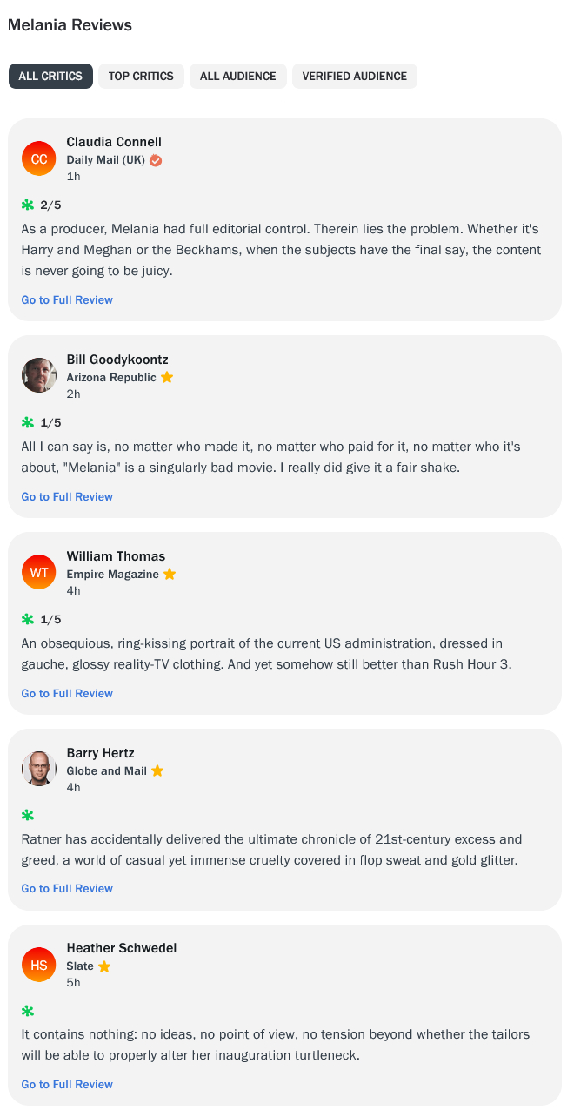Click Barry Hertz's profile photo
Image resolution: width=567 pixels, height=1117 pixels.
point(39,769)
